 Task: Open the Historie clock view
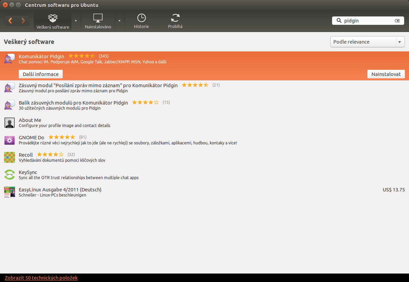coord(141,21)
